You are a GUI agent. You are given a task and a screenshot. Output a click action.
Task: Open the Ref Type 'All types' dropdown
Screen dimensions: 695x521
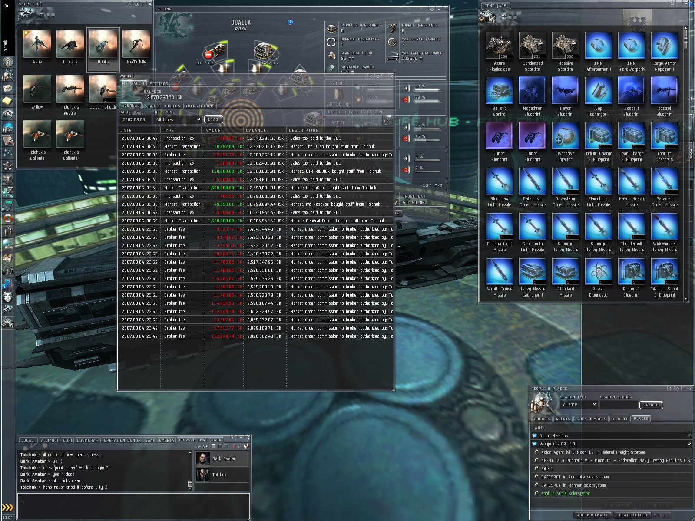point(178,119)
